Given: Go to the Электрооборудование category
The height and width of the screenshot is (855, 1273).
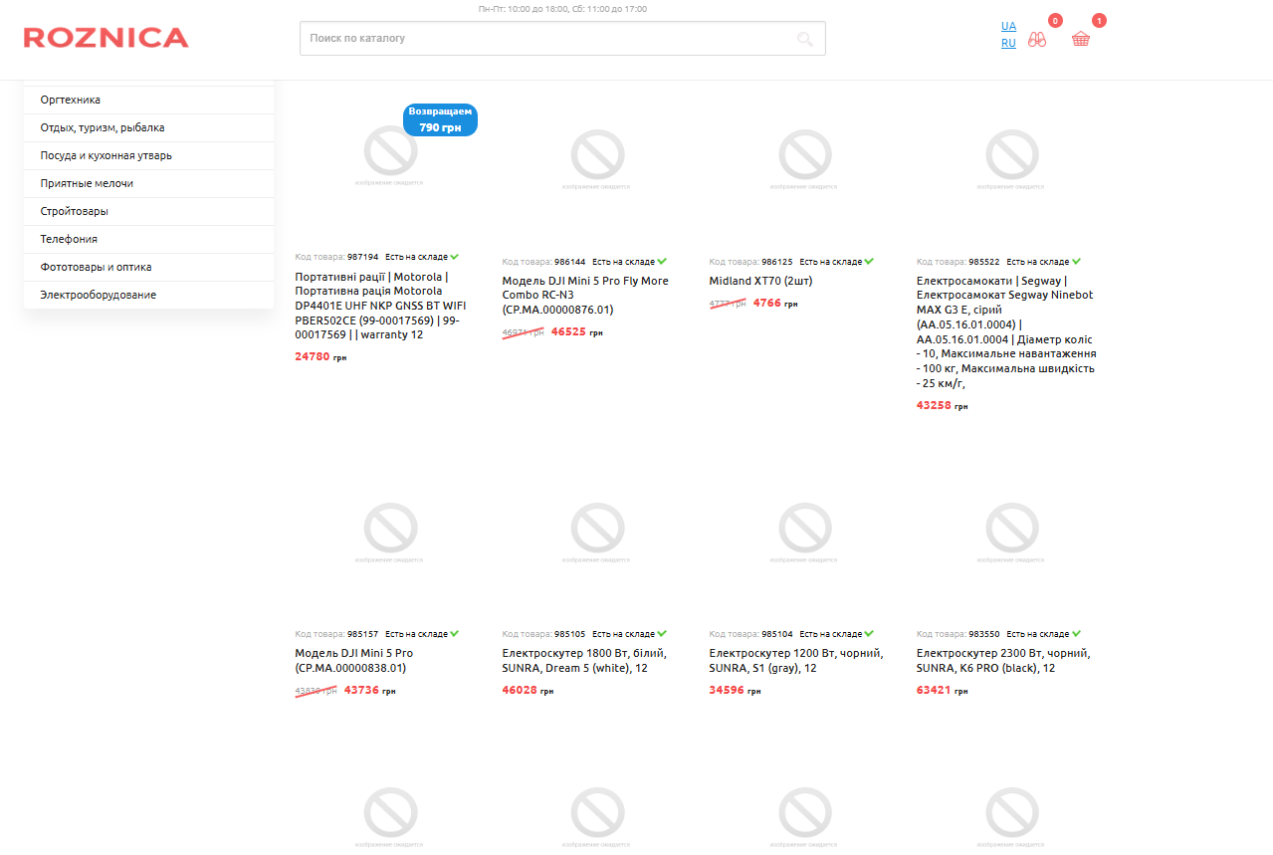Looking at the screenshot, I should pyautogui.click(x=98, y=295).
